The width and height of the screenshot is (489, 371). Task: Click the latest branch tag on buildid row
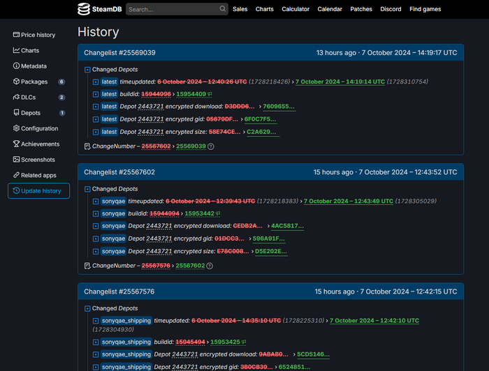(x=109, y=94)
